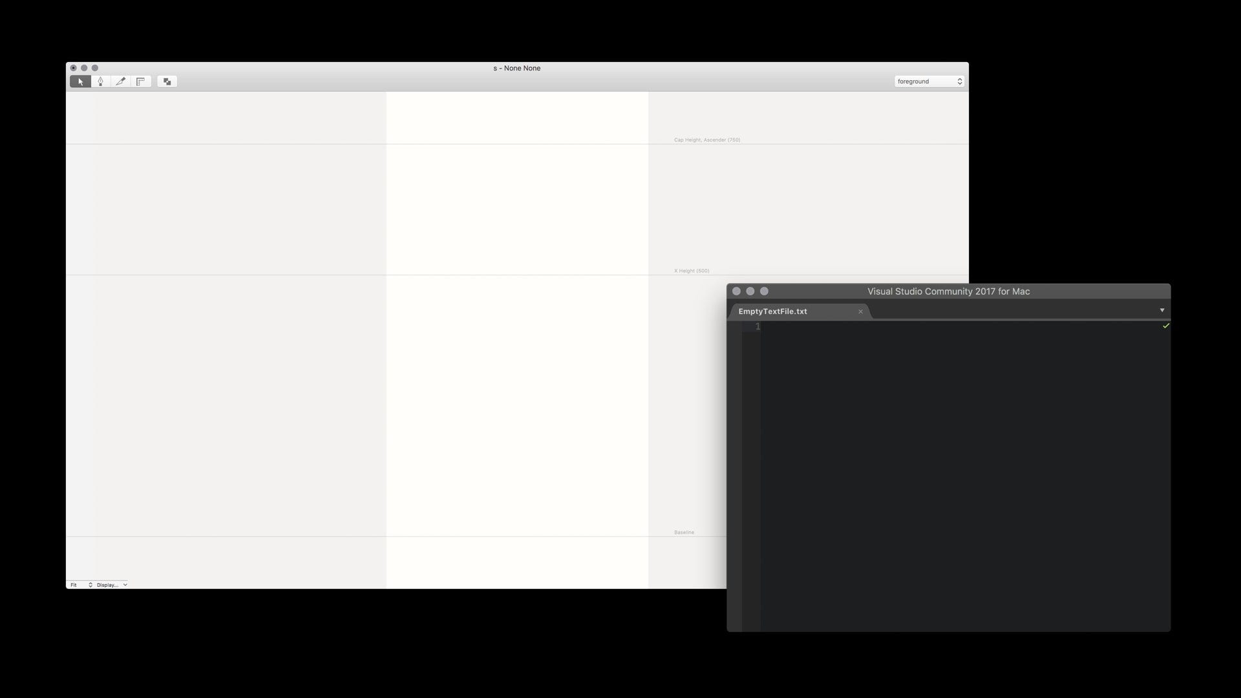
Task: Close the EmptyTextFile.txt tab
Action: point(860,312)
